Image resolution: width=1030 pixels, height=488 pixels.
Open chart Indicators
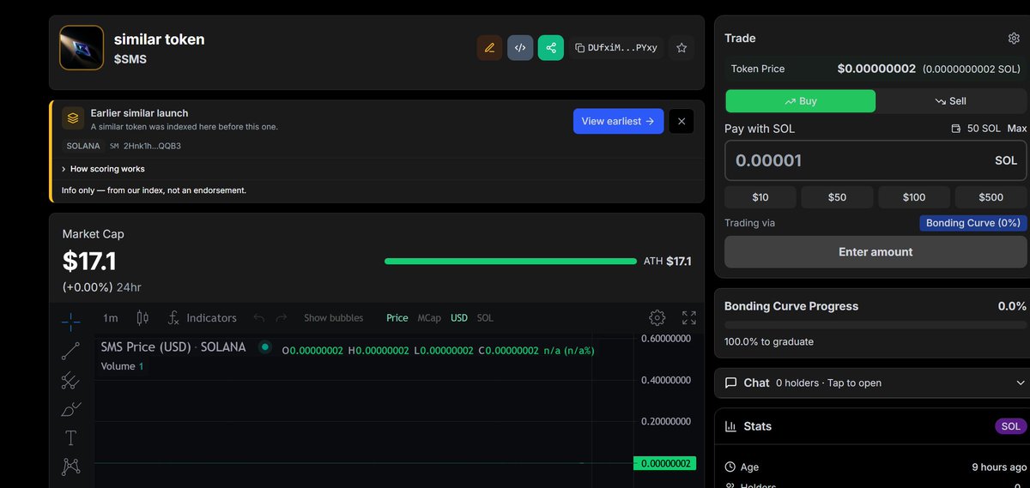[202, 318]
